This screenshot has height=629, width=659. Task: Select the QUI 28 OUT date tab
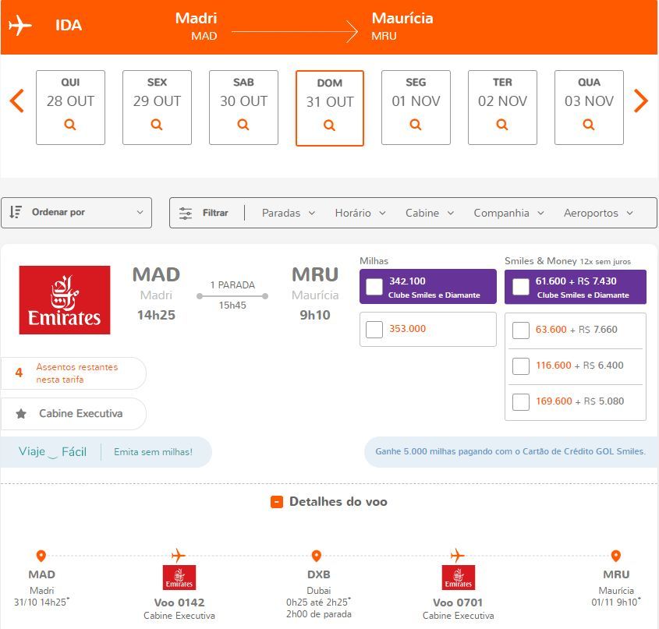pyautogui.click(x=71, y=108)
